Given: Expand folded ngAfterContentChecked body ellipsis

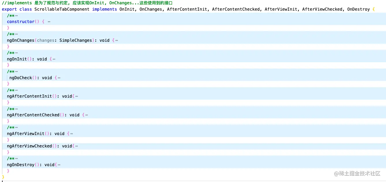Looking at the screenshot, I should click(87, 115).
